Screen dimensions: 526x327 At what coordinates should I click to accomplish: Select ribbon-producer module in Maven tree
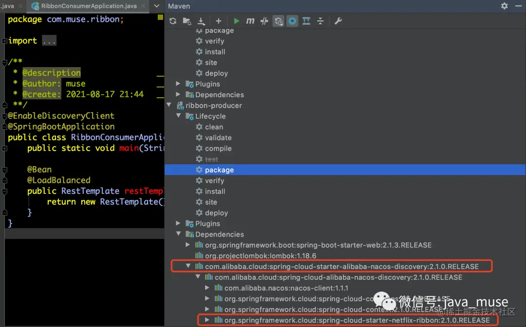(x=213, y=105)
